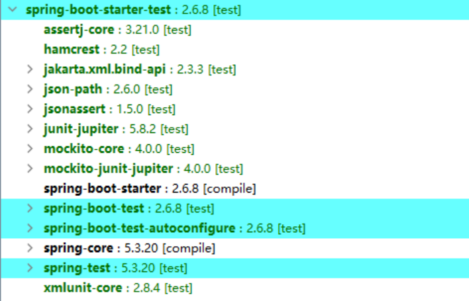Expand the spring-boot-test-autoconfigure node
Screen dimensions: 469x301
pyautogui.click(x=30, y=228)
